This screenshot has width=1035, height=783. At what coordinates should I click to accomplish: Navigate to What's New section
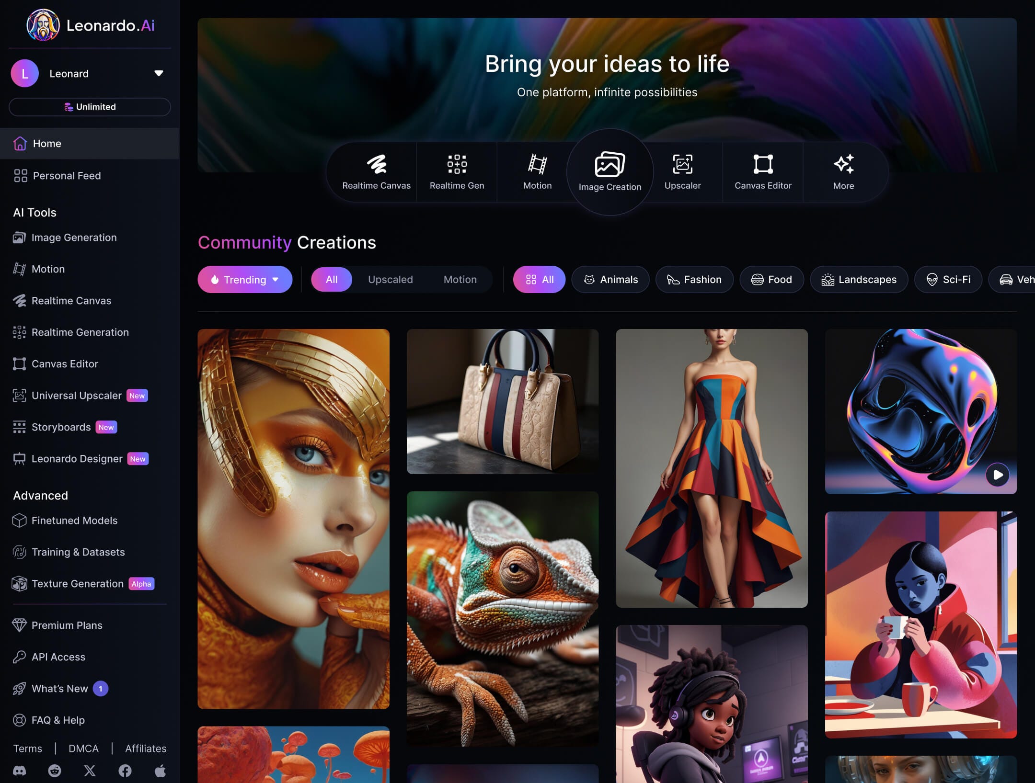pyautogui.click(x=59, y=688)
